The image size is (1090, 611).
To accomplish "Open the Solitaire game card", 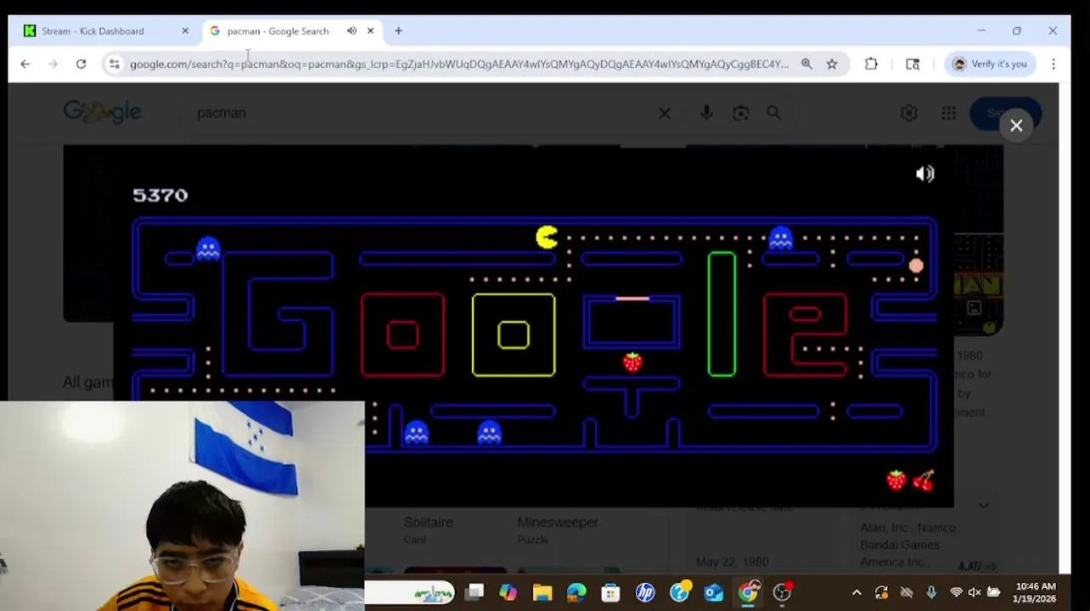I will click(x=428, y=530).
